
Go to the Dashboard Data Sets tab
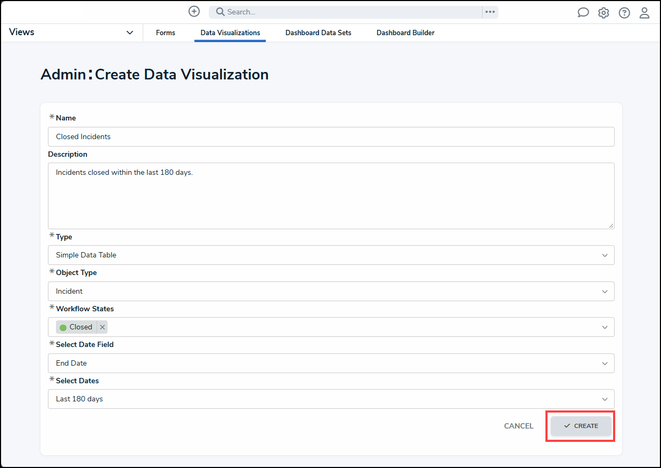[x=319, y=33]
